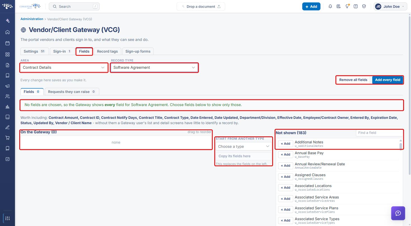The height and width of the screenshot is (226, 411).
Task: Open the Requests they can raise tab
Action: pyautogui.click(x=72, y=92)
